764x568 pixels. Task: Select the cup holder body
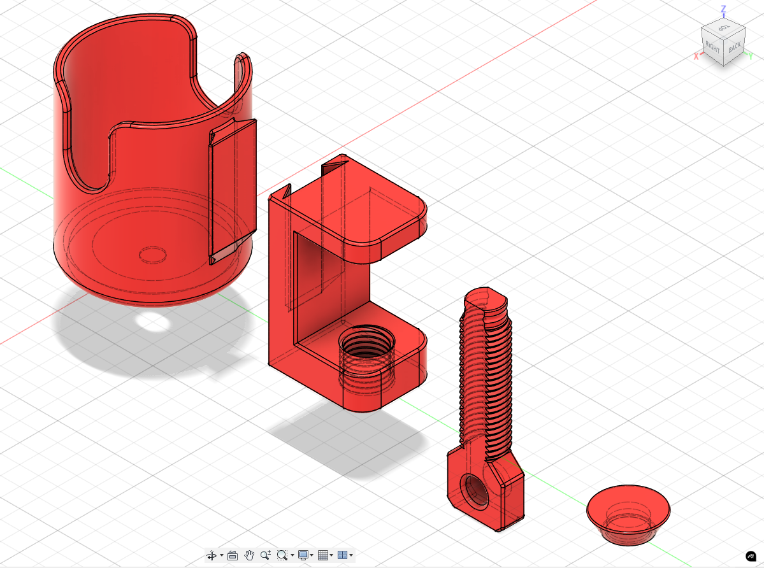pyautogui.click(x=154, y=160)
